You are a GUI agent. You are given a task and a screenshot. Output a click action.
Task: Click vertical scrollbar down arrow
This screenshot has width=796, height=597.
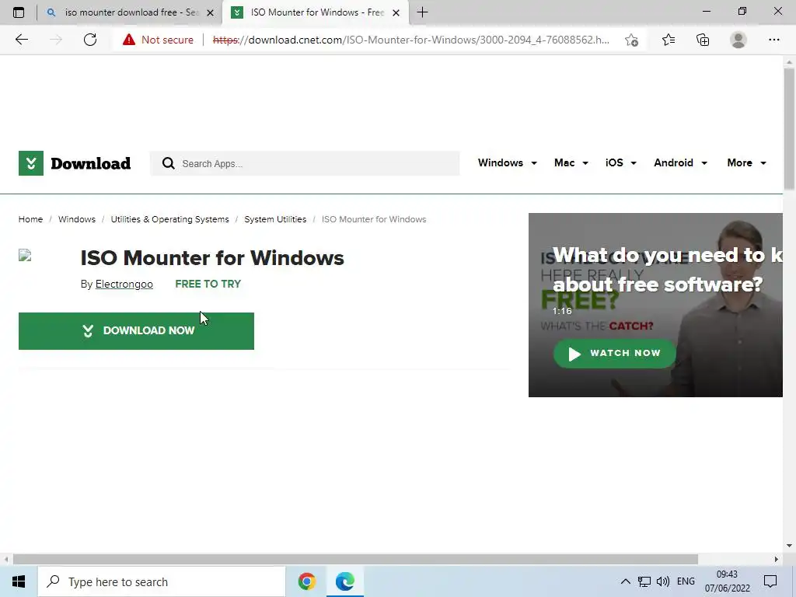(x=789, y=546)
